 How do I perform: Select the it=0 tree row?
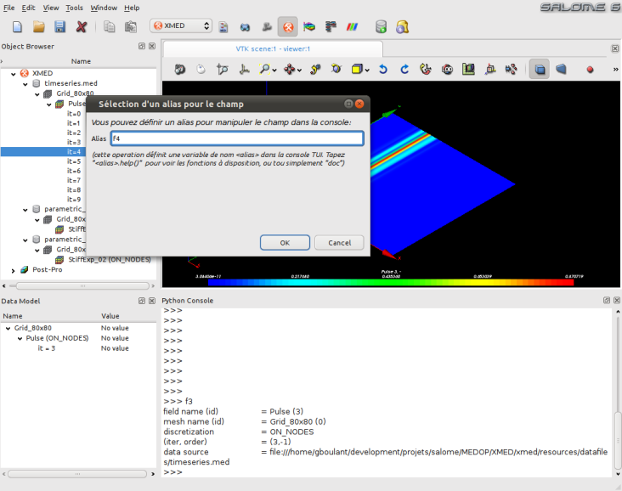point(74,114)
